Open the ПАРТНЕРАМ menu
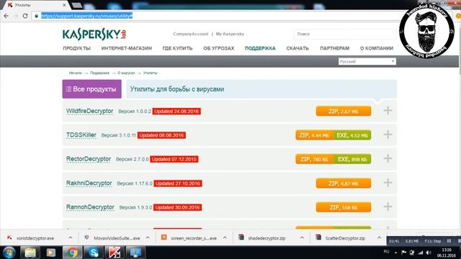 [x=334, y=48]
